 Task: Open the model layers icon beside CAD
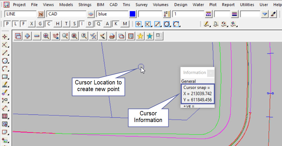[x=91, y=14]
